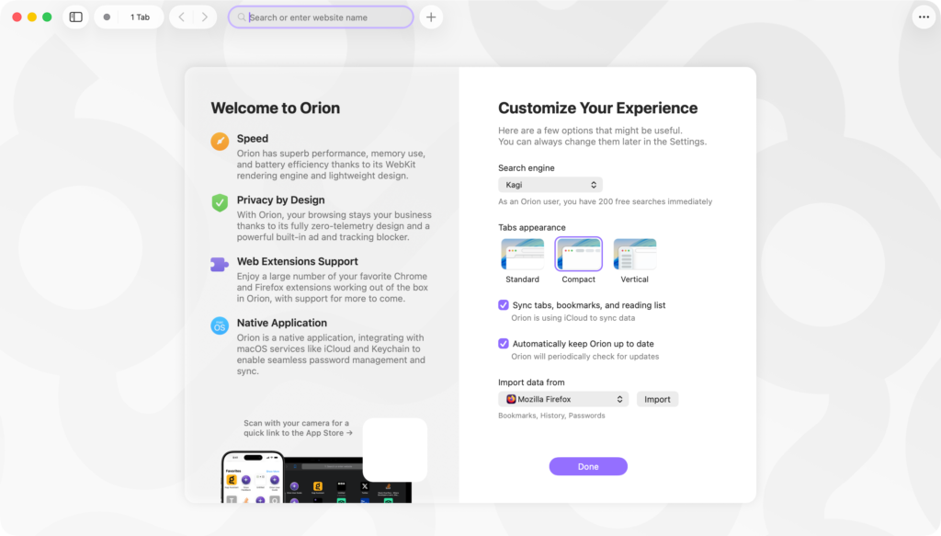Image resolution: width=941 pixels, height=536 pixels.
Task: Click the Import button
Action: (x=657, y=399)
